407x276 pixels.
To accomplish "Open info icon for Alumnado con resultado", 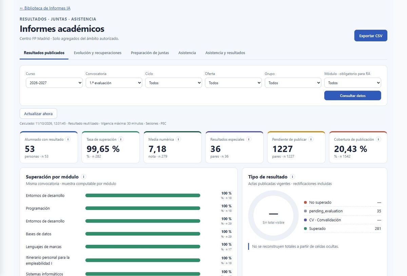I will 68,139.
